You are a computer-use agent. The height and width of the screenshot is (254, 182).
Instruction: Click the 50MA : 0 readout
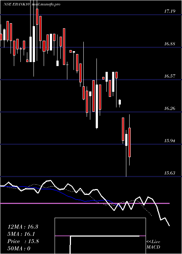point(19,249)
